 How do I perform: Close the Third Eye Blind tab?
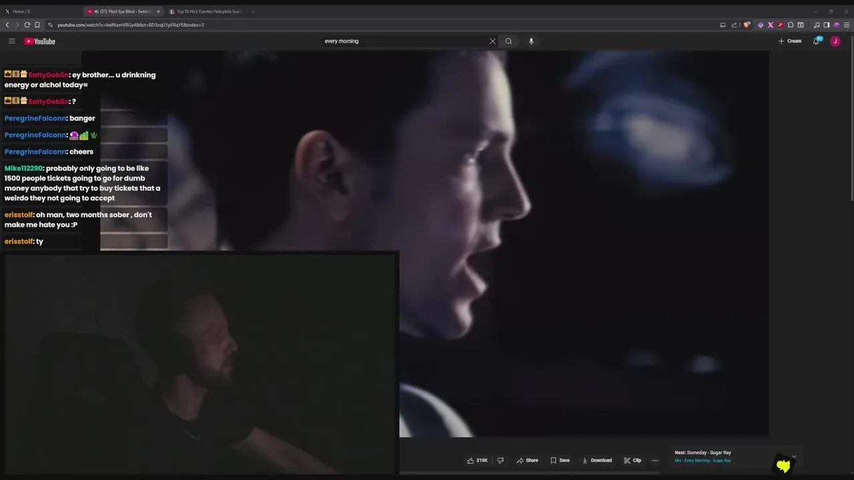(158, 11)
